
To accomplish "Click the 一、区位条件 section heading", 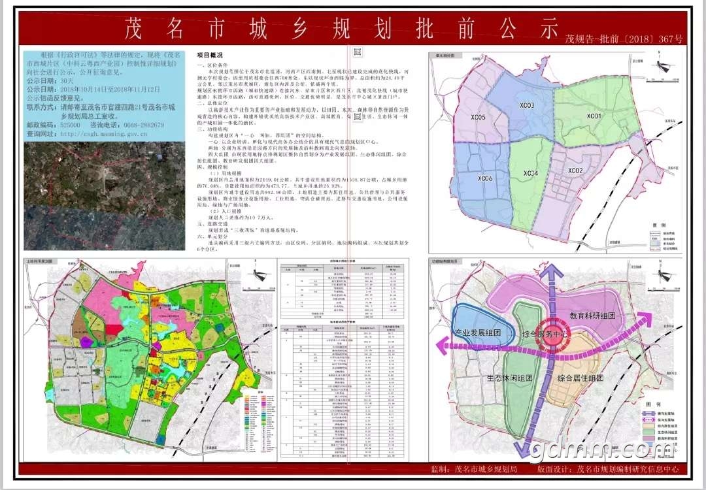I will point(213,66).
